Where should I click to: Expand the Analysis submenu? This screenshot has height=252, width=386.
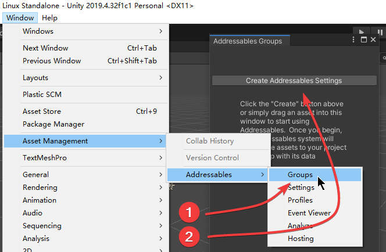[x=86, y=239]
